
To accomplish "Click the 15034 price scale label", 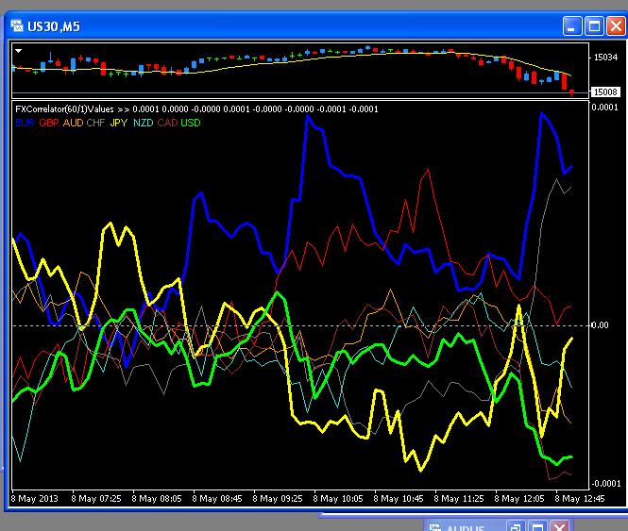I will tap(605, 58).
